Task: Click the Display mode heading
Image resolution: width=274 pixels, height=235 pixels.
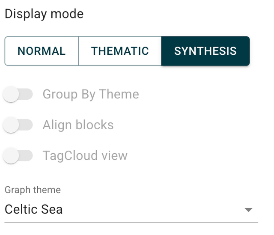Action: tap(44, 14)
